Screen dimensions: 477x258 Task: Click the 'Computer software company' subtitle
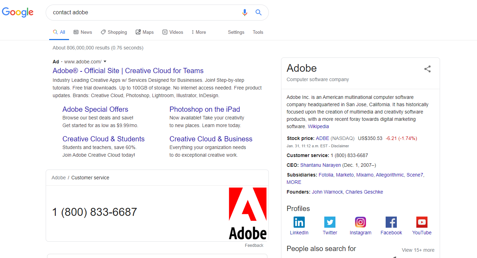pos(318,79)
